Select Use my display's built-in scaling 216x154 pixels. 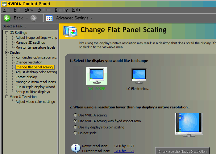75,127
